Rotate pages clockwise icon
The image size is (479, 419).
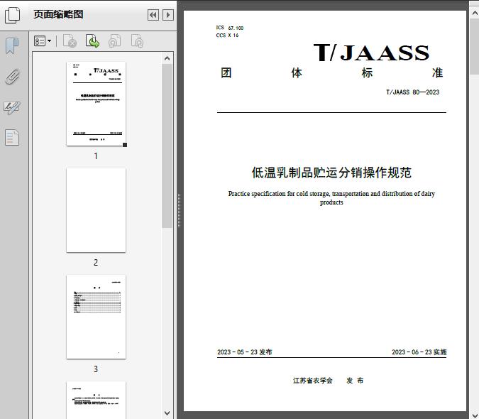click(137, 41)
